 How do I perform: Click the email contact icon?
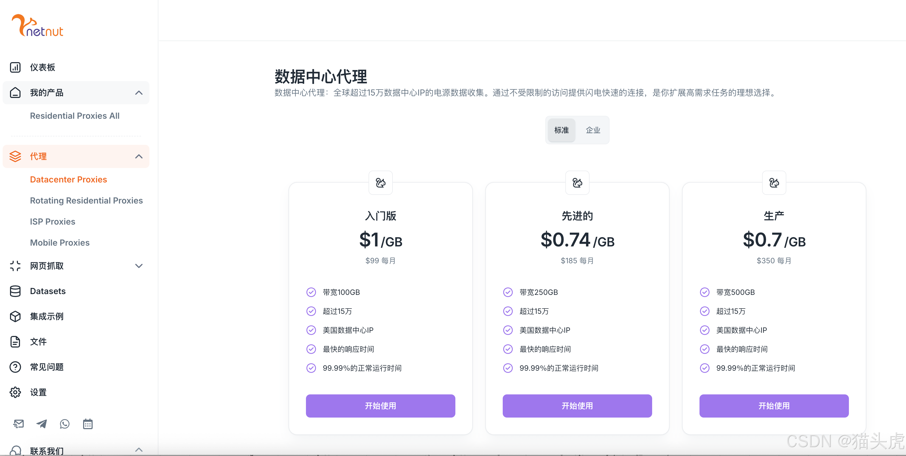coord(19,424)
